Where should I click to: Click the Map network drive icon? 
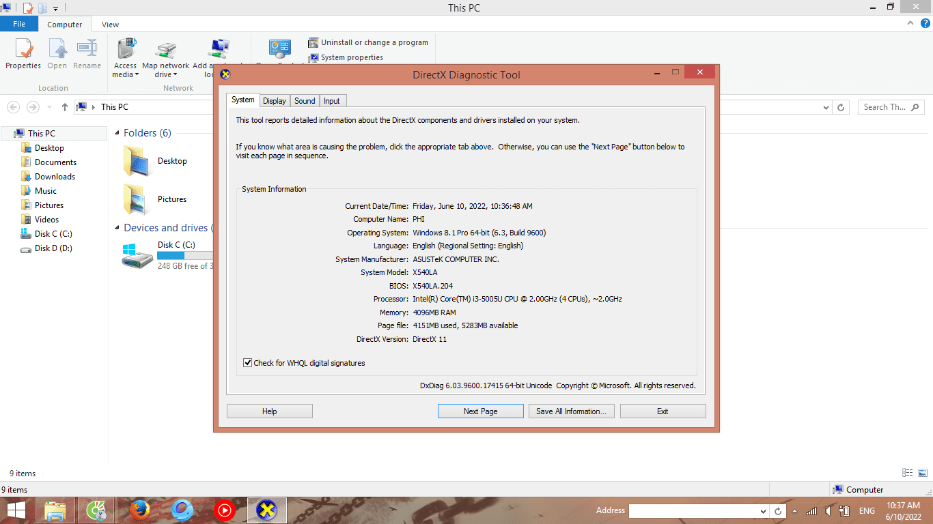pyautogui.click(x=165, y=49)
